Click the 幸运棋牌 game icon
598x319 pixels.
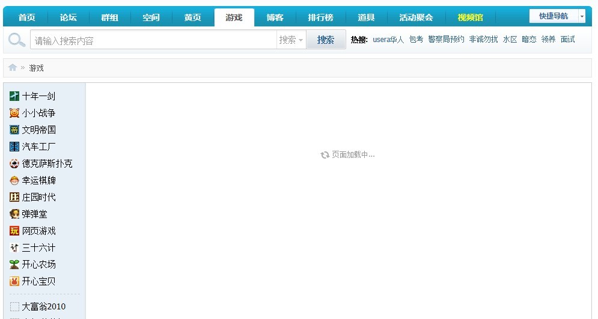point(14,180)
